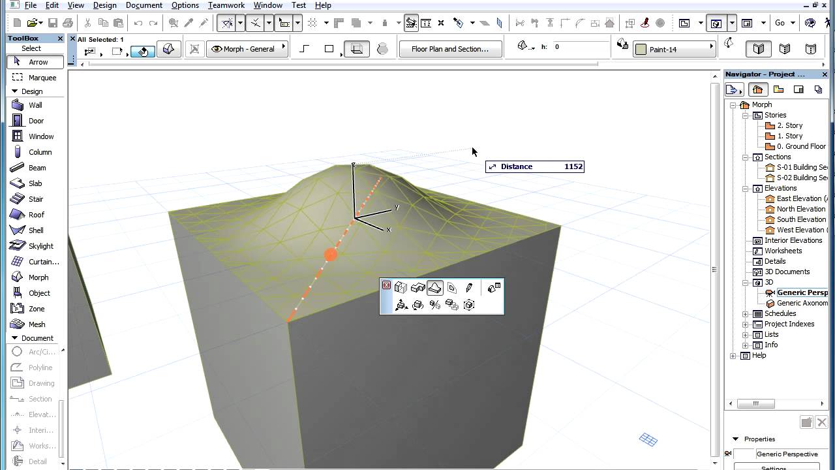The width and height of the screenshot is (835, 470).
Task: Open the Paint-14 material dropdown
Action: pyautogui.click(x=675, y=49)
